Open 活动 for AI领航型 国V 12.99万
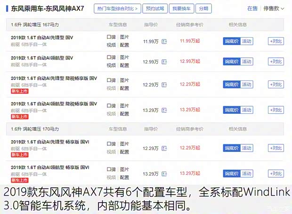 click(x=247, y=62)
